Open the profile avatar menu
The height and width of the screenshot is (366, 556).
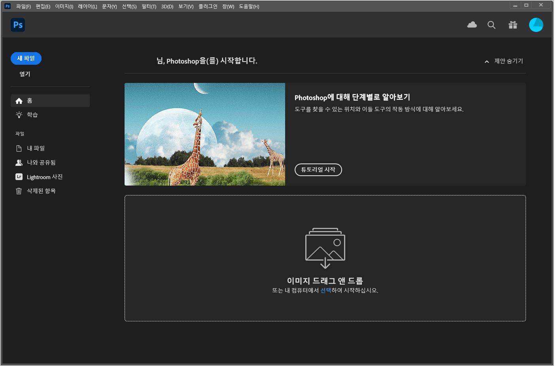[536, 24]
